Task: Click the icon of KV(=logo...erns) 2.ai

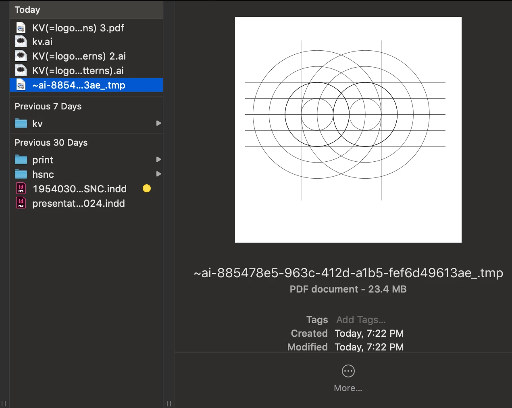Action: [21, 56]
